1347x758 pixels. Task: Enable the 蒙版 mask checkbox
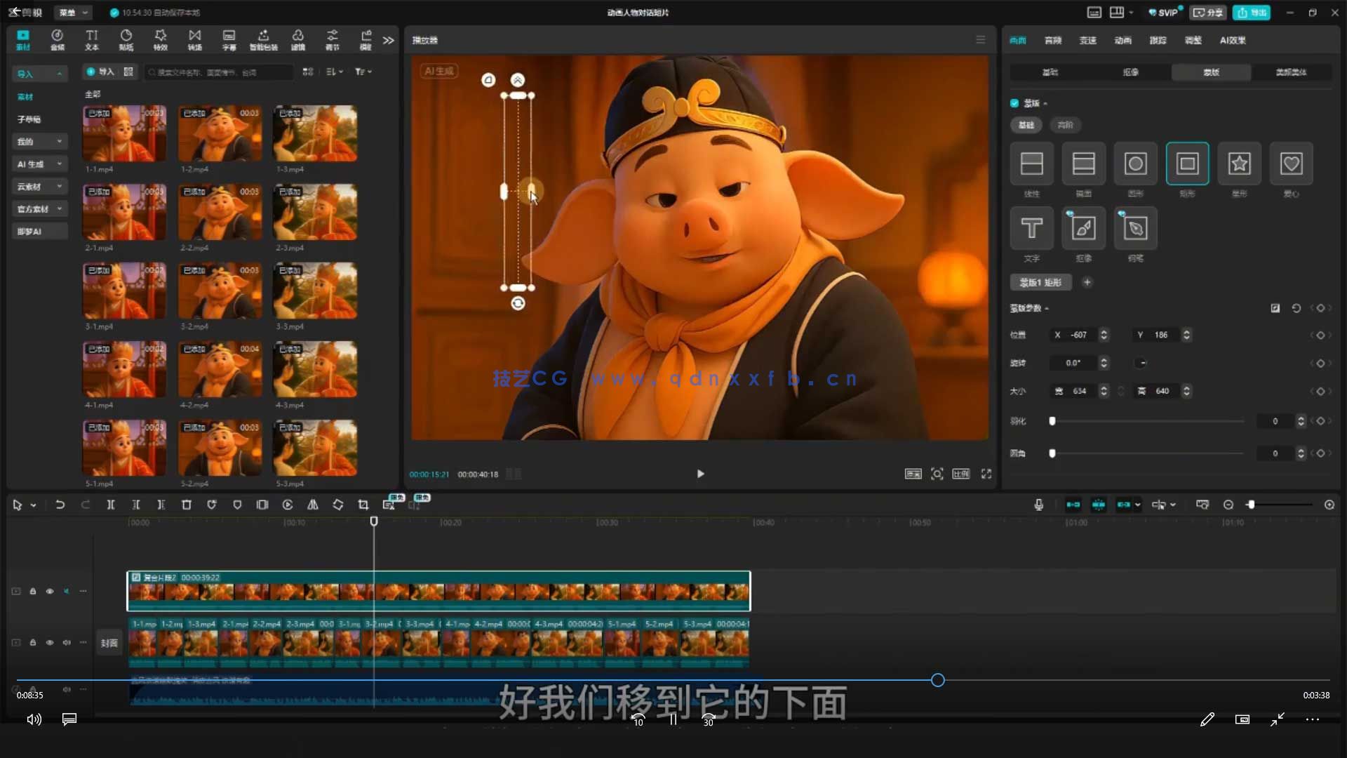[1014, 102]
